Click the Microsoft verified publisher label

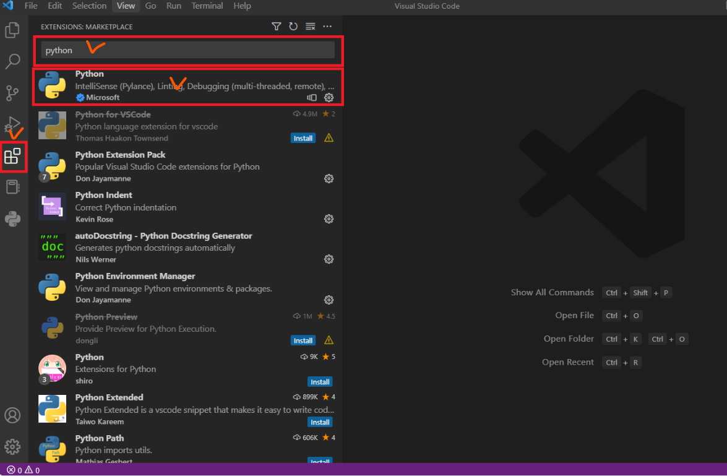[x=98, y=97]
